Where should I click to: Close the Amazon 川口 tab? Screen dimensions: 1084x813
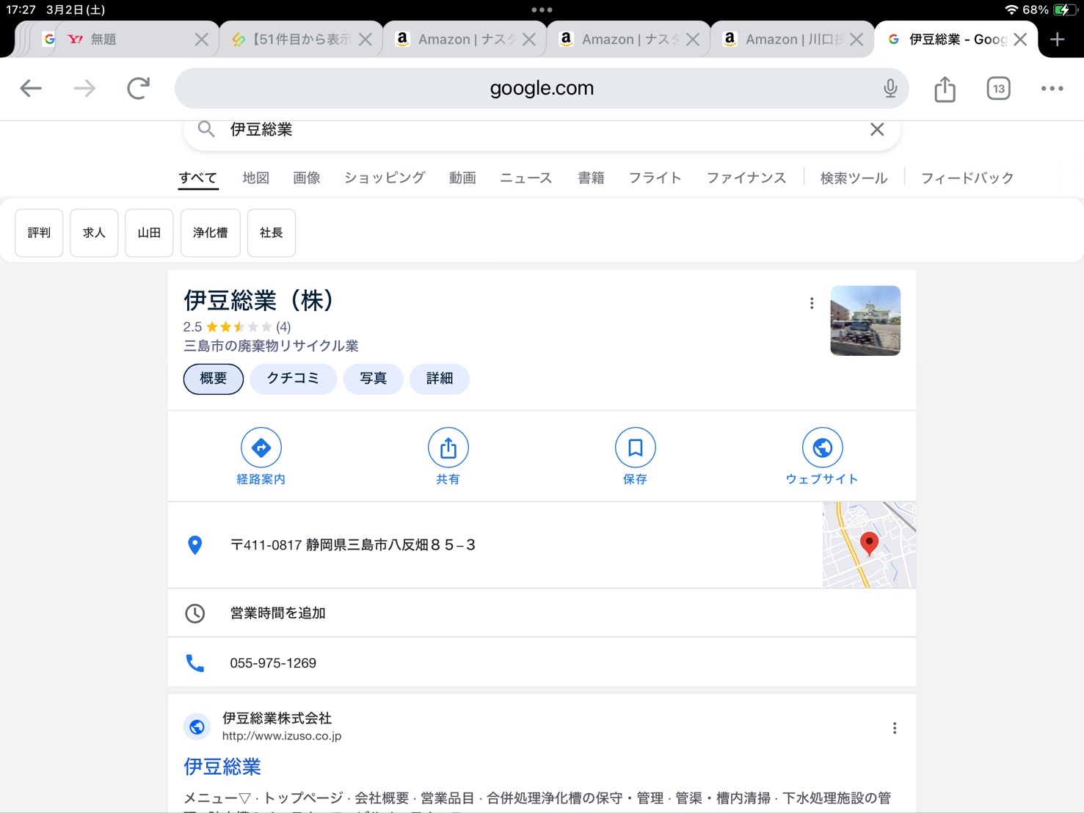pyautogui.click(x=856, y=40)
